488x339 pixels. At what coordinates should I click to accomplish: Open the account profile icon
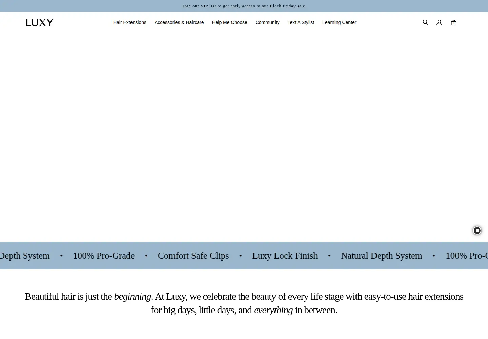pos(439,22)
